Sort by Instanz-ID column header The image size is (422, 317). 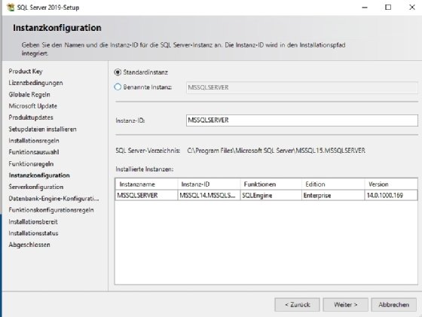click(x=209, y=184)
